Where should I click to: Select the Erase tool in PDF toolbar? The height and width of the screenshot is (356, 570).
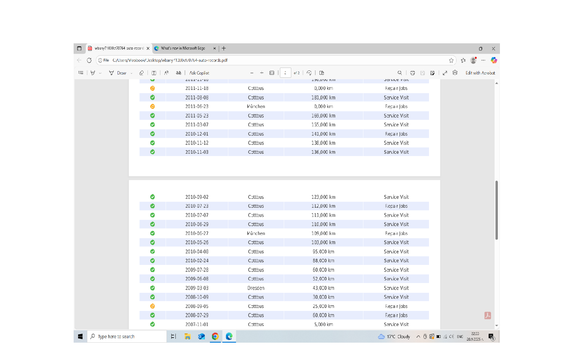(142, 73)
